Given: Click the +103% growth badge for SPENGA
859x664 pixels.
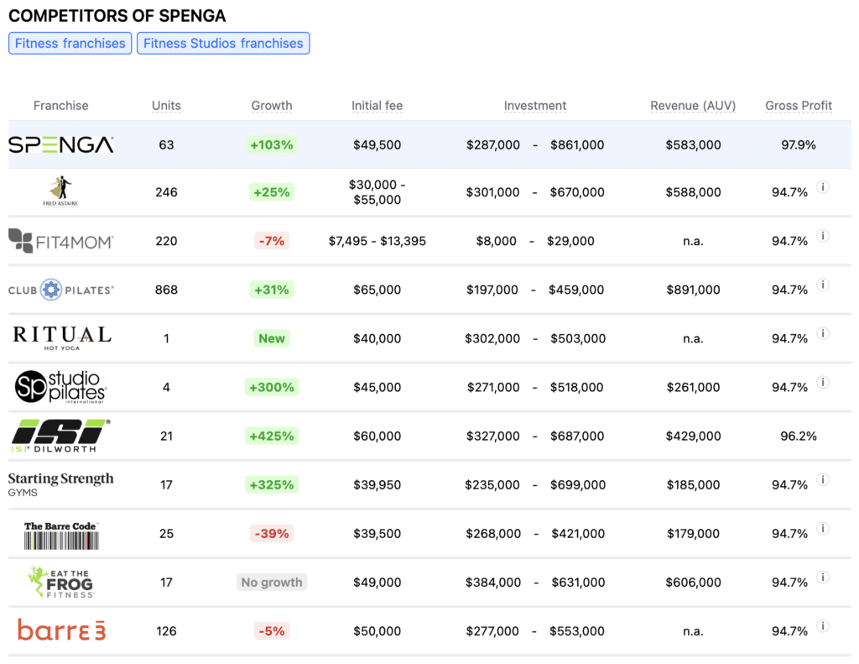Looking at the screenshot, I should point(272,144).
